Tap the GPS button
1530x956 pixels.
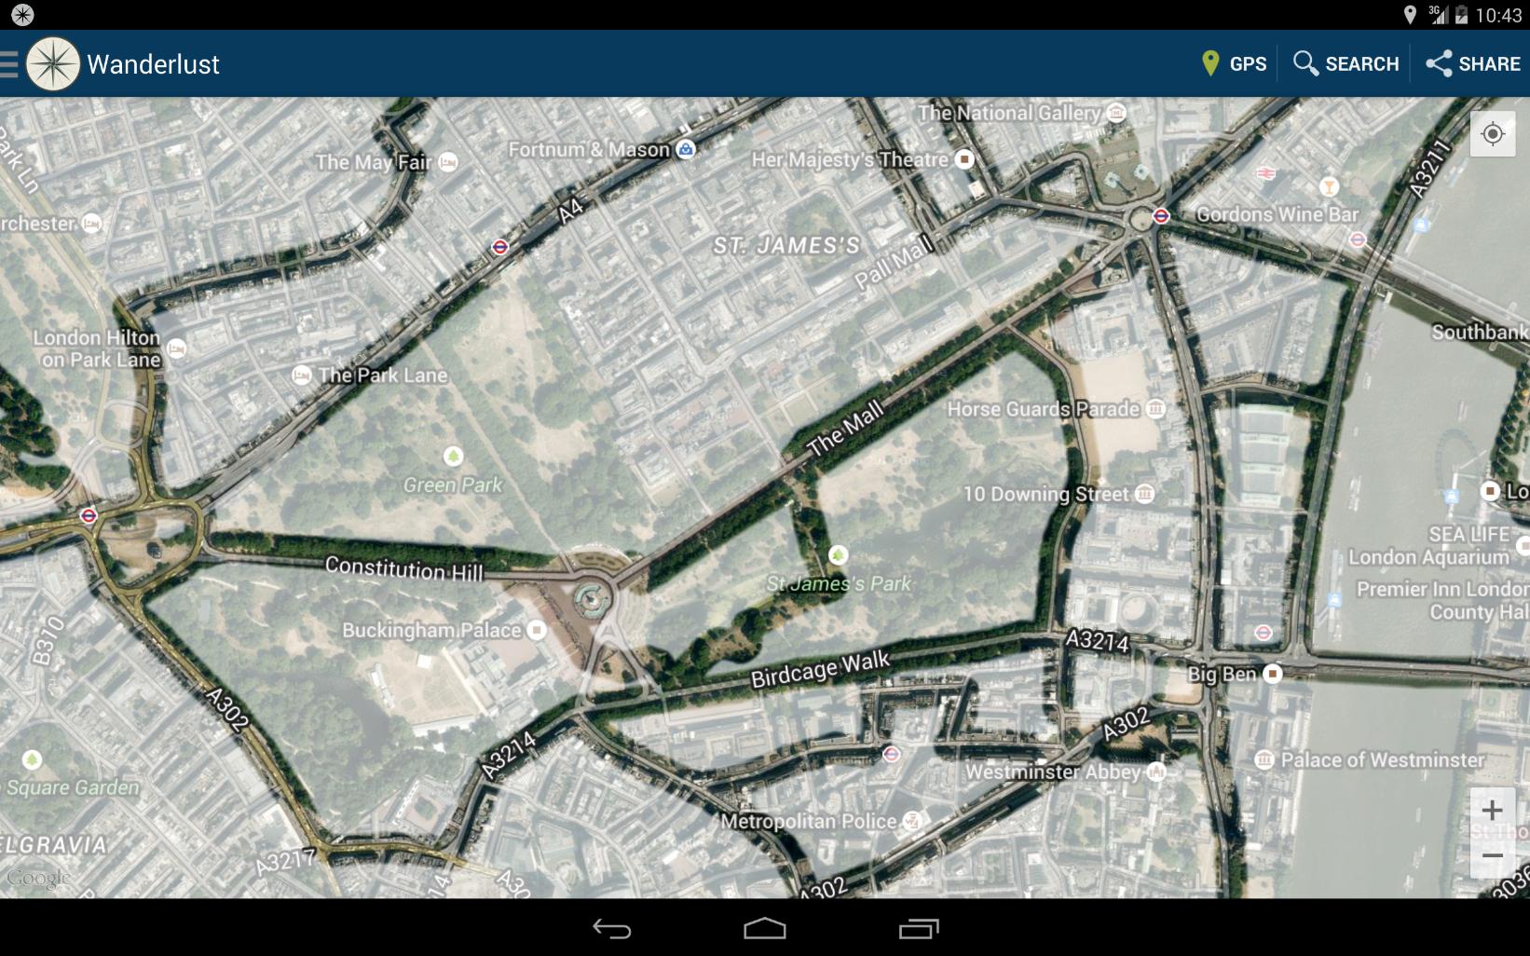coord(1234,63)
